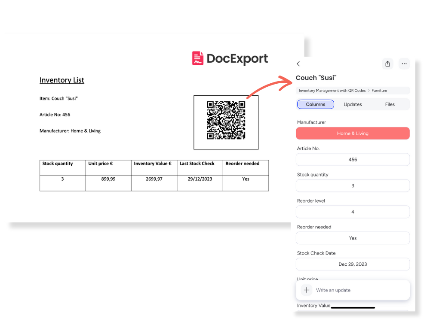Edit the Stock quantity field showing 3
Screen dimensions: 430x322
[353, 185]
